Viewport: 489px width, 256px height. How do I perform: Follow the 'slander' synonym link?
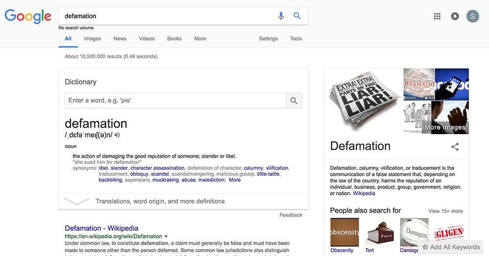click(x=119, y=168)
